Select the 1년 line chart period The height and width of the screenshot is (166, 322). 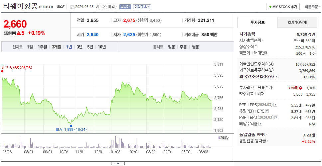pyautogui.click(x=69, y=47)
